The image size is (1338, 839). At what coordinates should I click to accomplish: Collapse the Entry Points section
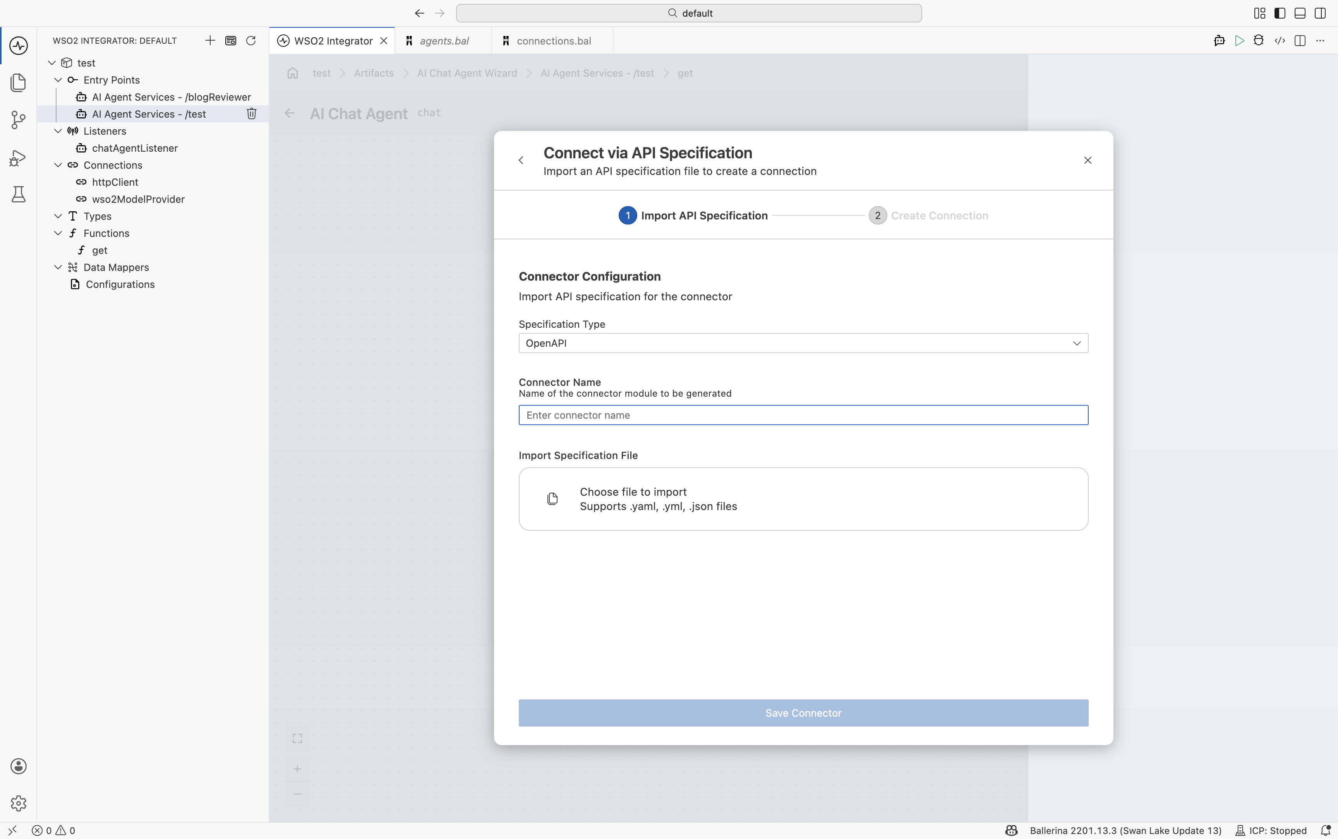(x=58, y=80)
